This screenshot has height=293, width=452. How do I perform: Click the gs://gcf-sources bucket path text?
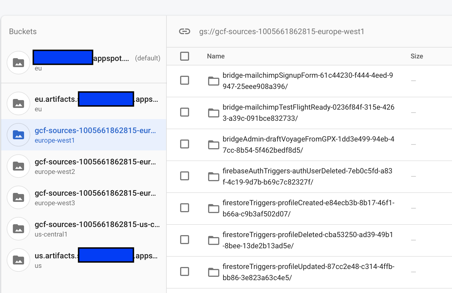(x=282, y=32)
